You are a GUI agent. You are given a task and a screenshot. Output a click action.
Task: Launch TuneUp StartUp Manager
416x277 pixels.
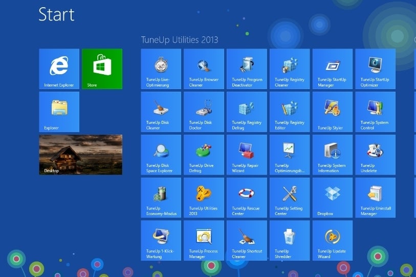coord(333,69)
